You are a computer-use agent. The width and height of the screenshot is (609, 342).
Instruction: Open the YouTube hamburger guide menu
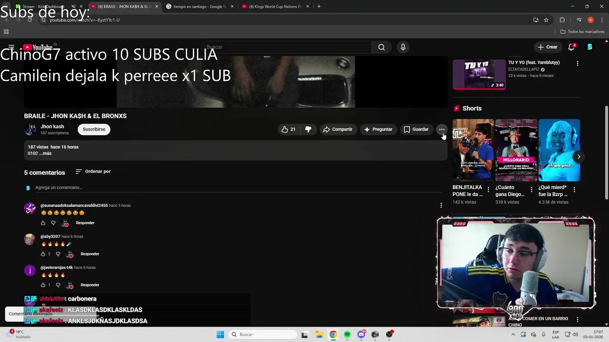11,47
